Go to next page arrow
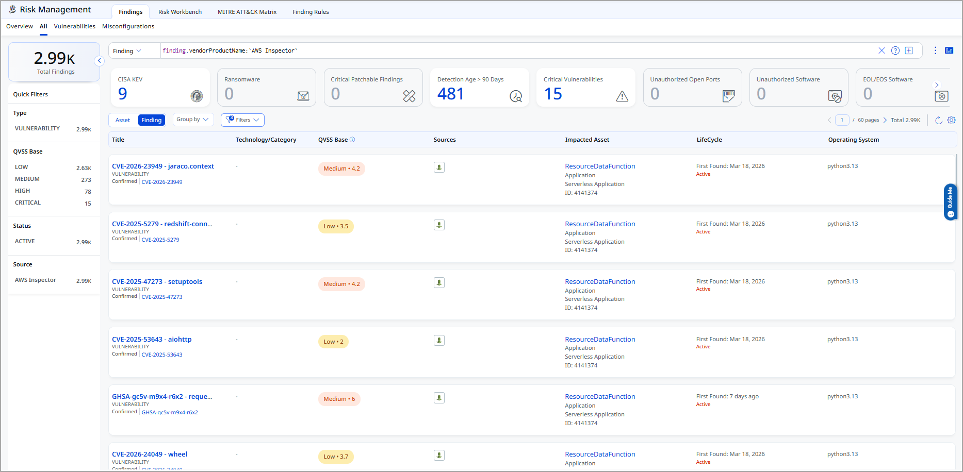 coord(885,120)
